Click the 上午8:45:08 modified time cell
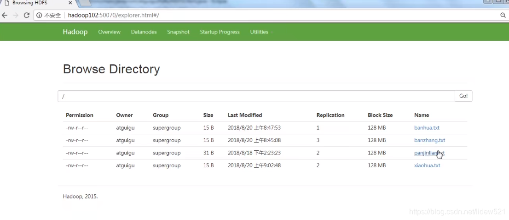Image resolution: width=509 pixels, height=220 pixels. point(254,140)
